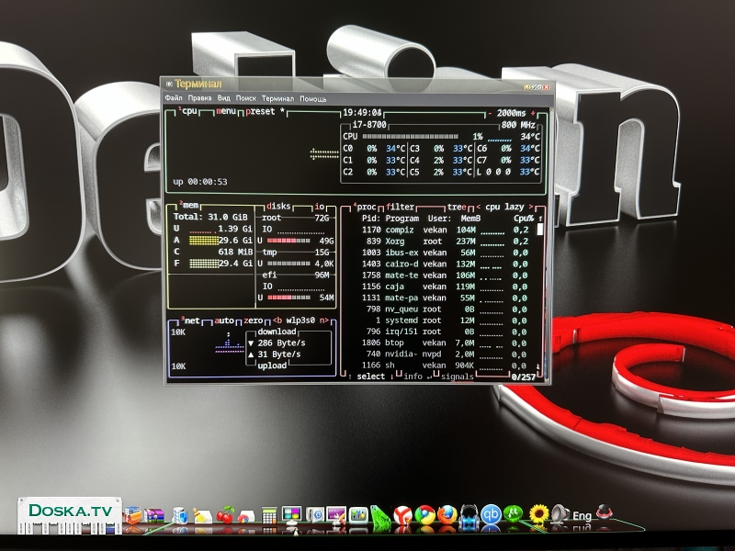Toggle net auto scaling
735x551 pixels.
click(224, 320)
